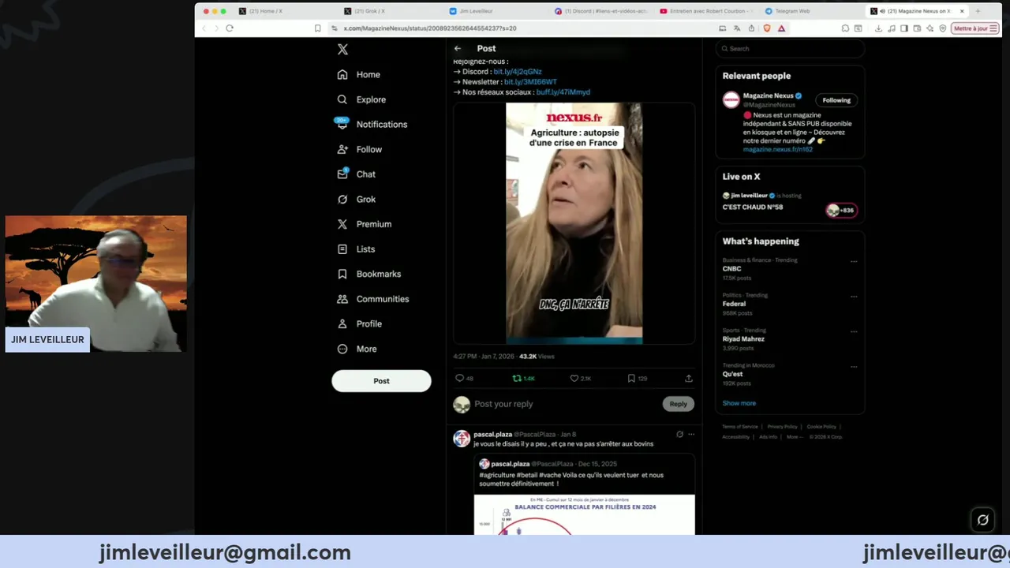Click the Communities icon in the sidebar
1010x568 pixels.
pyautogui.click(x=342, y=299)
